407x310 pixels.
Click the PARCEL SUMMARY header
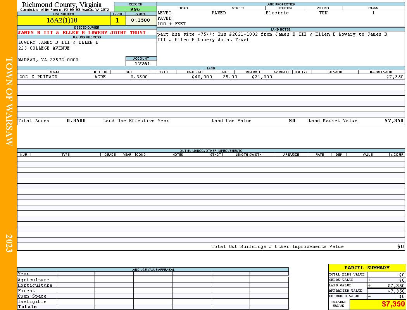pyautogui.click(x=367, y=268)
